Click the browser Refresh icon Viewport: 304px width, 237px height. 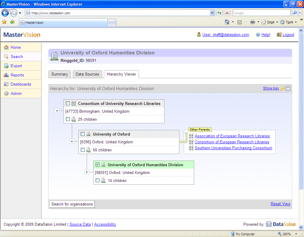(219, 13)
